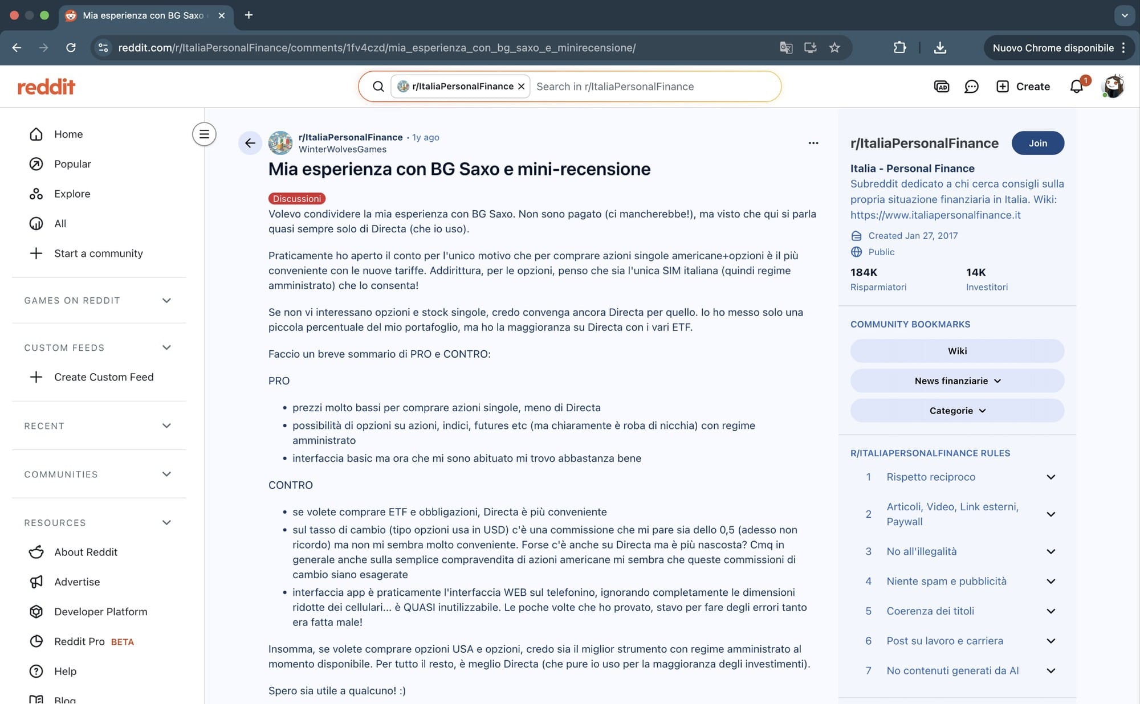Viewport: 1140px width, 704px height.
Task: Join the r/ItaliaPersonalFinance community
Action: pos(1037,143)
